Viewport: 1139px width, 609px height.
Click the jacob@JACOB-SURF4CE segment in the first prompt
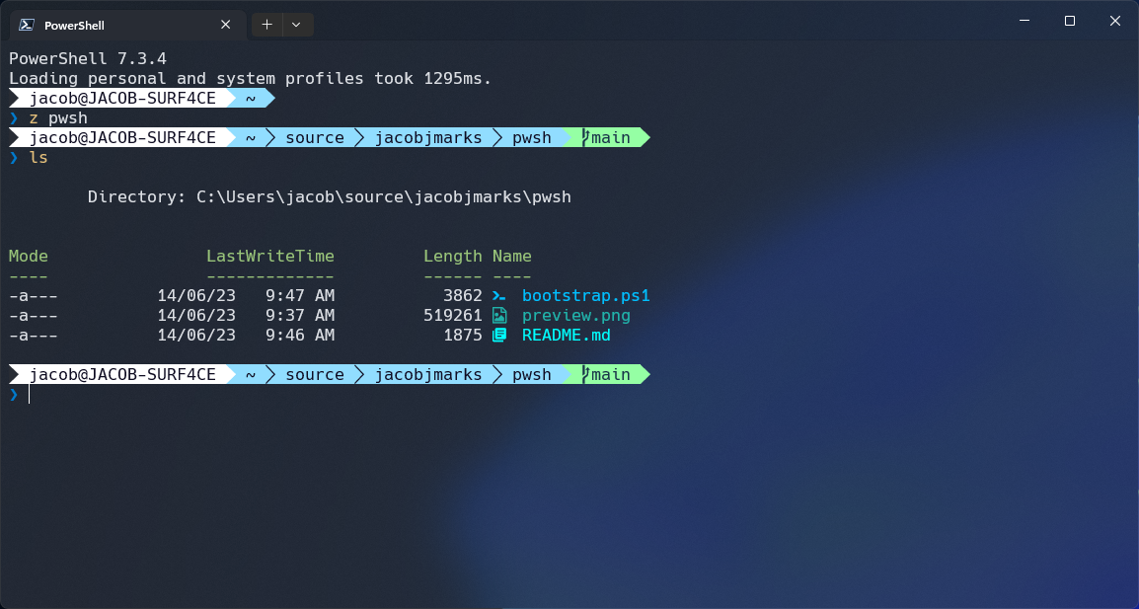[122, 98]
